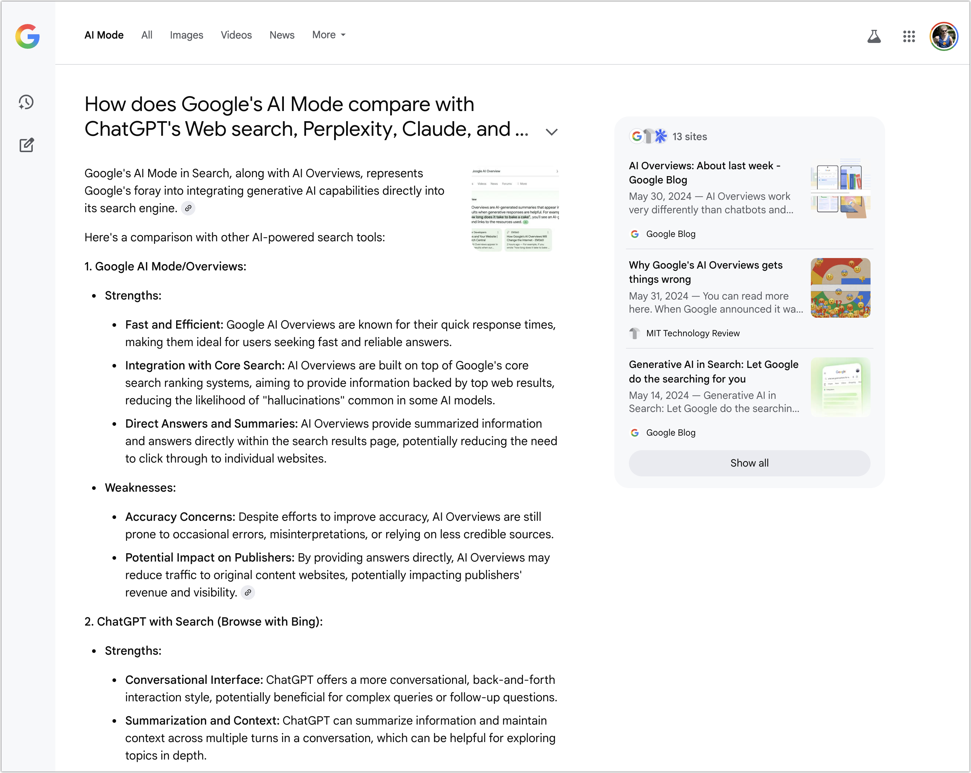Expand the More dropdown menu
This screenshot has width=971, height=773.
coord(329,35)
